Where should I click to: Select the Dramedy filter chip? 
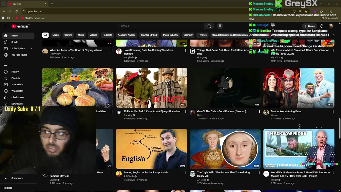tap(188, 35)
